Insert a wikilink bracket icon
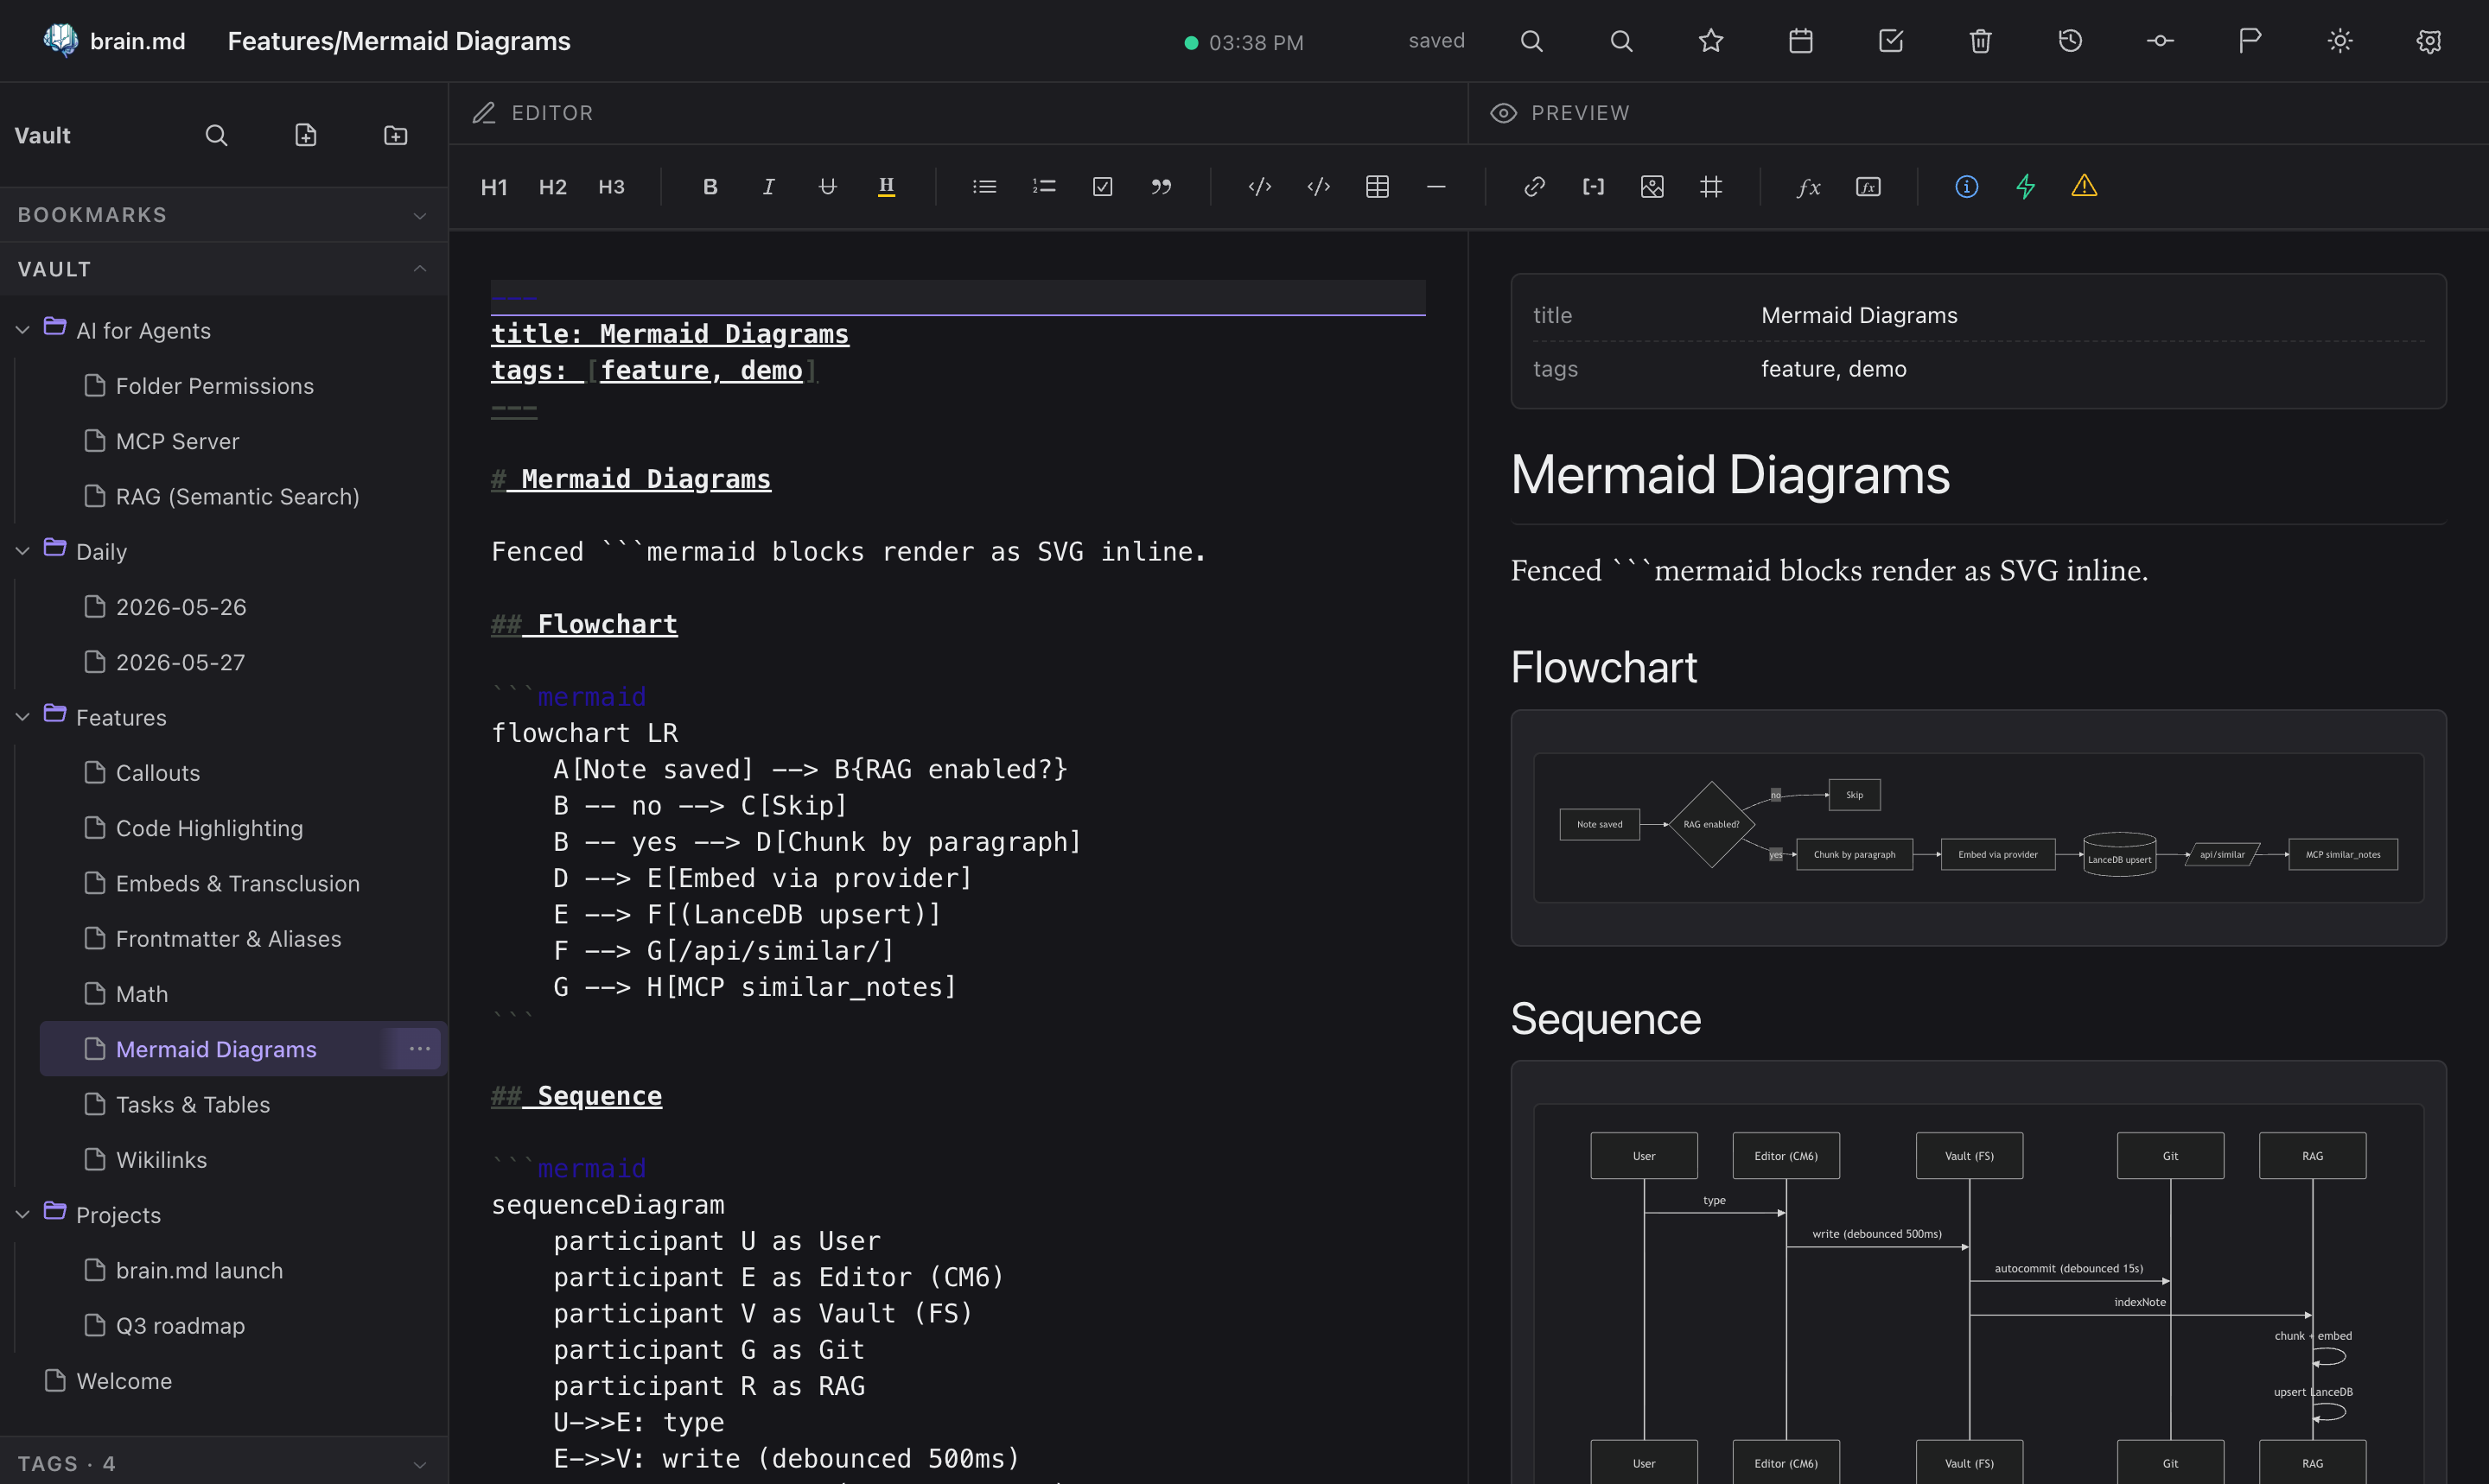Image resolution: width=2489 pixels, height=1484 pixels. coord(1594,187)
